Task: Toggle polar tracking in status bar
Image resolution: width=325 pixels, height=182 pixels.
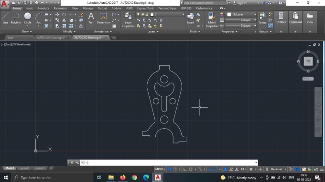Action: click(x=191, y=169)
